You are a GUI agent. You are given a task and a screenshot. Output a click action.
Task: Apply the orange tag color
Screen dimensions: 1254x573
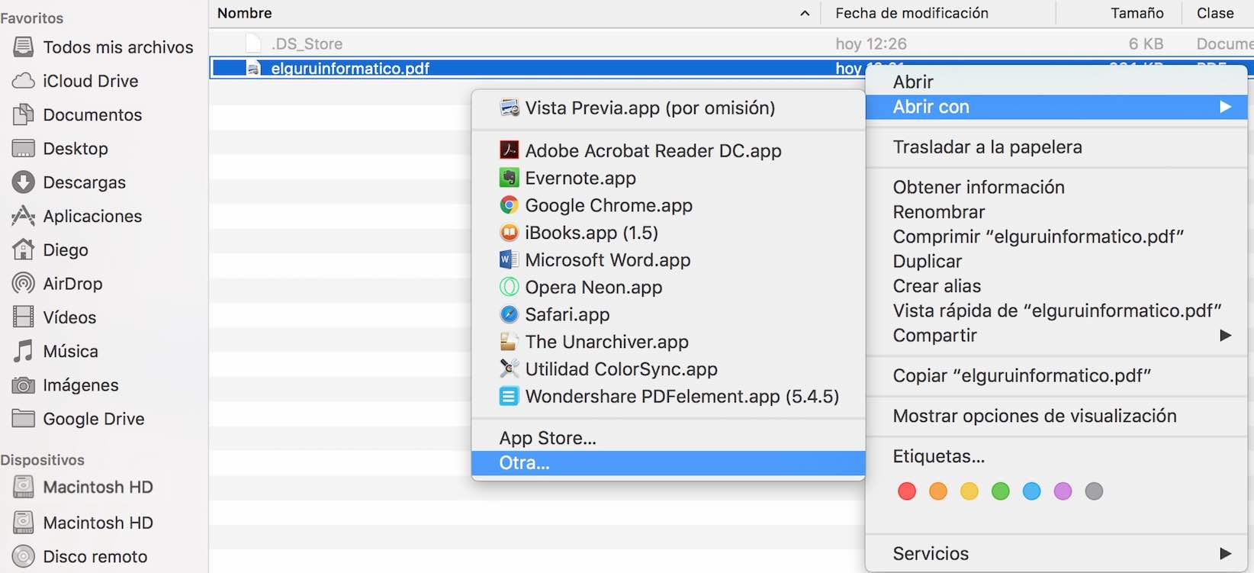coord(938,491)
